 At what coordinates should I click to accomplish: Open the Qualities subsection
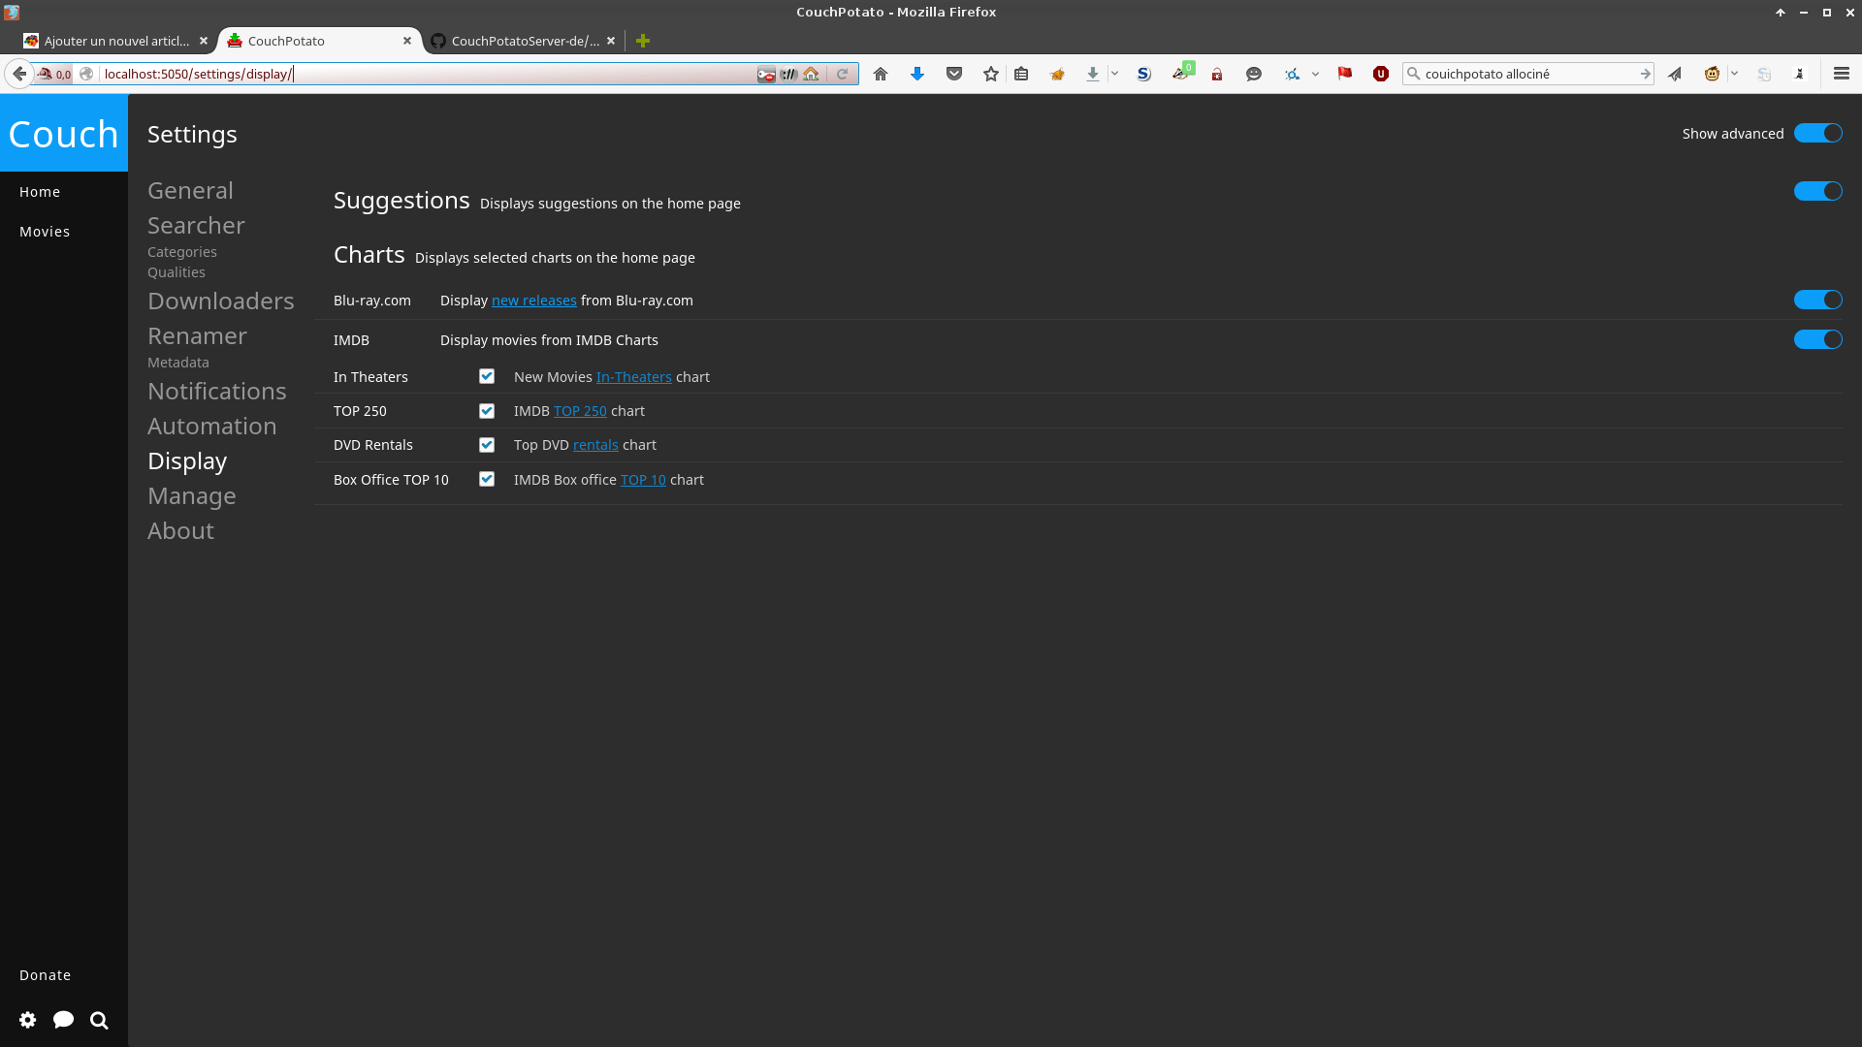pos(177,272)
